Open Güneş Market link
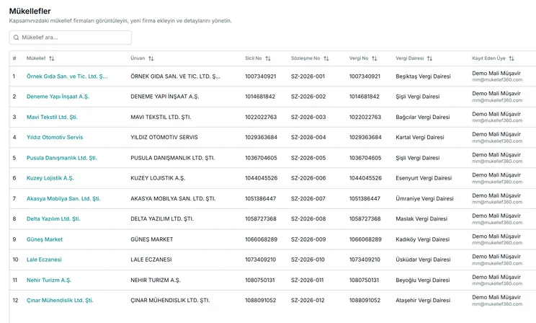536x323 pixels. pos(45,239)
